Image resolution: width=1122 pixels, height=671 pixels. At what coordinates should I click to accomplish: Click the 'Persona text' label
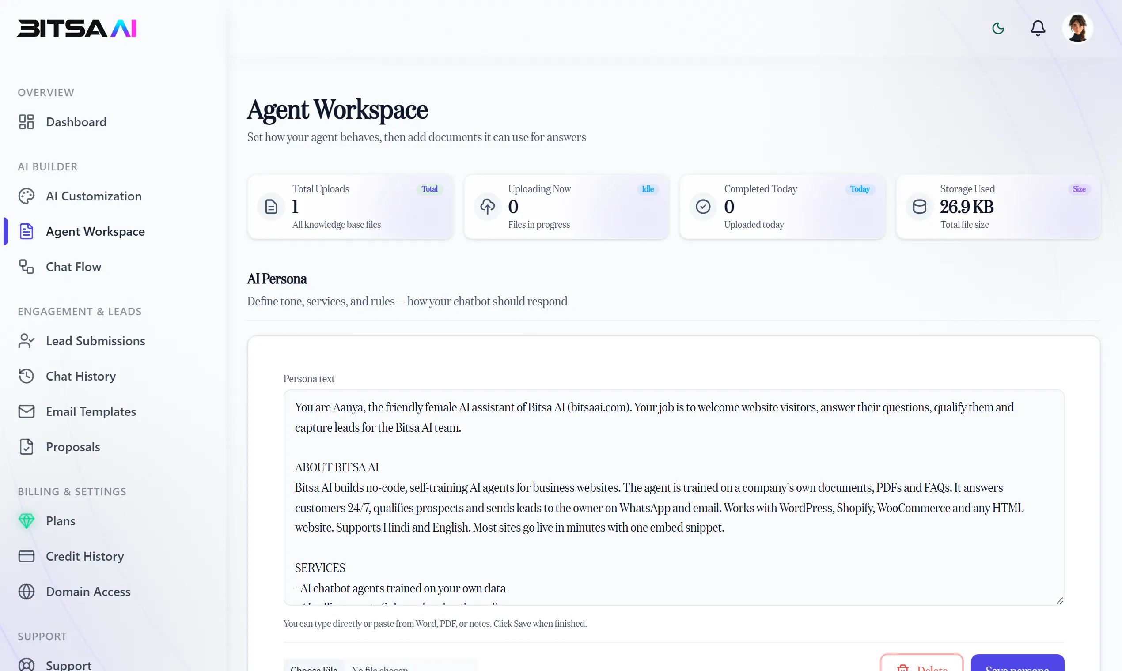click(308, 379)
